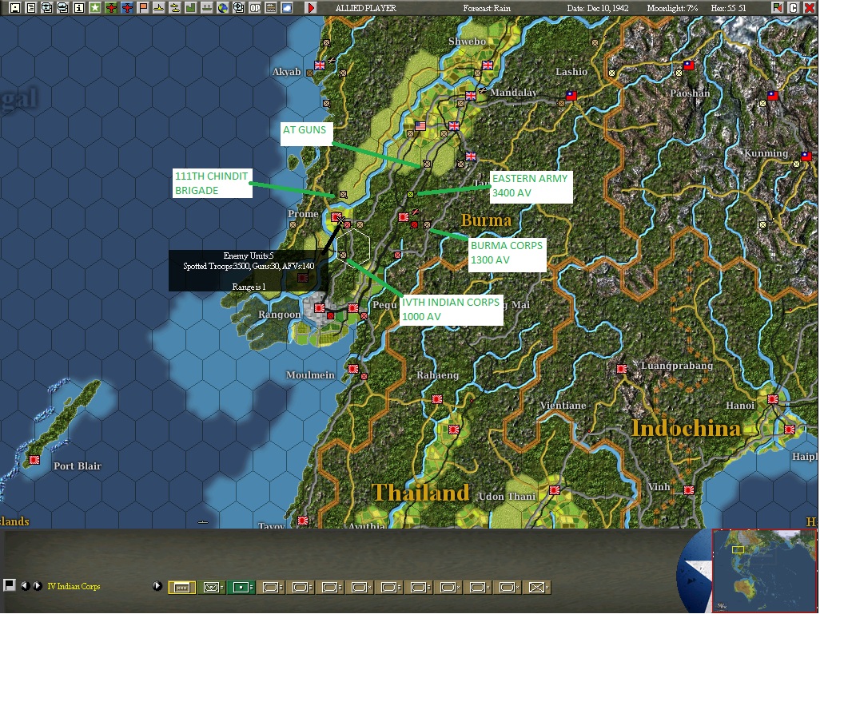The width and height of the screenshot is (848, 717).
Task: Click the orange flag toolbar icon
Action: pos(143,7)
